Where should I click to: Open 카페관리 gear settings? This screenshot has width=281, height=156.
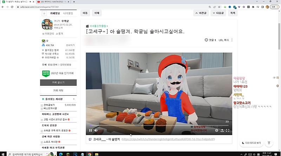click(x=48, y=34)
